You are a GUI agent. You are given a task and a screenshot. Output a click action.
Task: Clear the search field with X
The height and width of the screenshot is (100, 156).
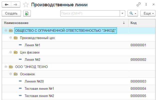pos(122,13)
